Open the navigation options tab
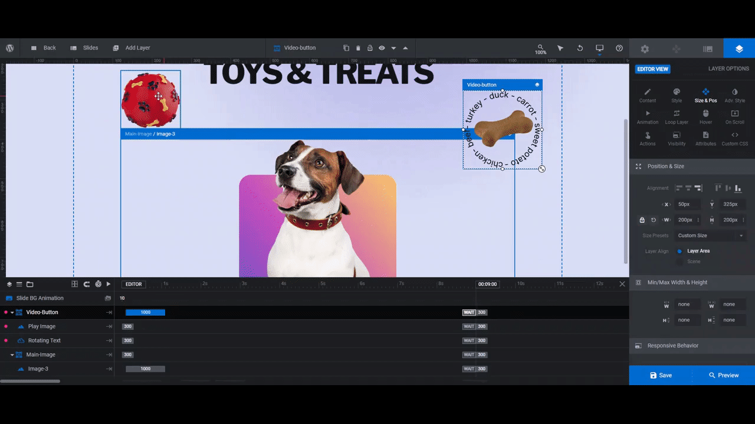Image resolution: width=755 pixels, height=424 pixels. [677, 49]
